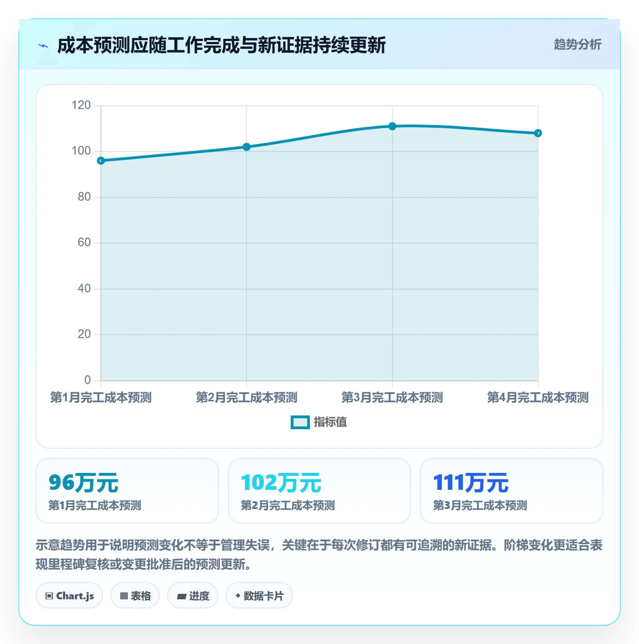
Task: Click x-axis label 第3月完工成本预测
Action: (393, 397)
